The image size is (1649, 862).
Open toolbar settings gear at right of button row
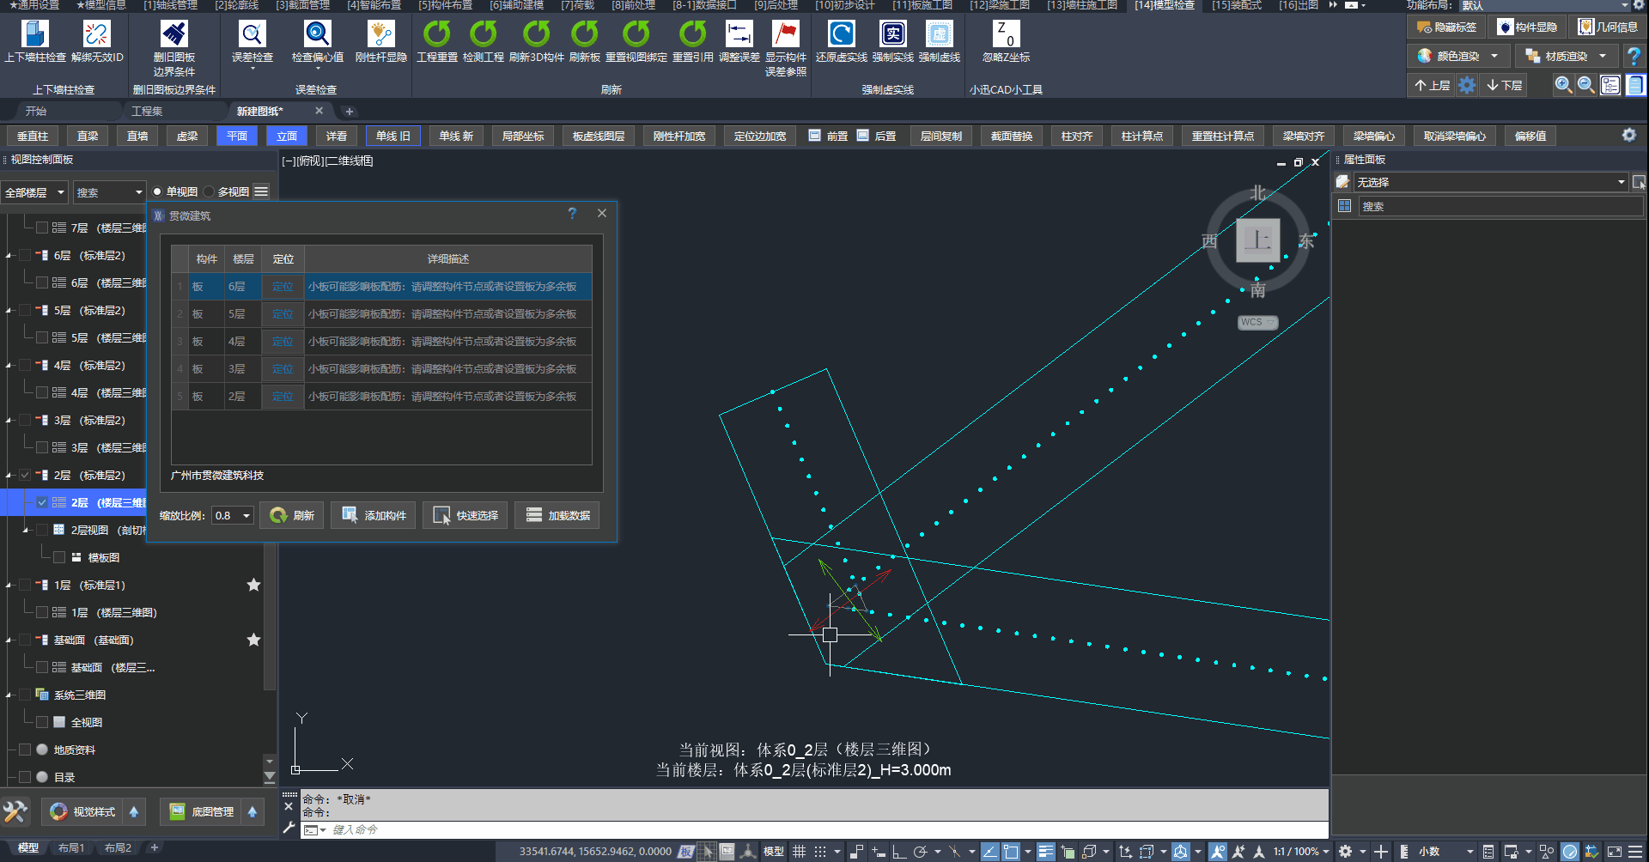pyautogui.click(x=1628, y=136)
